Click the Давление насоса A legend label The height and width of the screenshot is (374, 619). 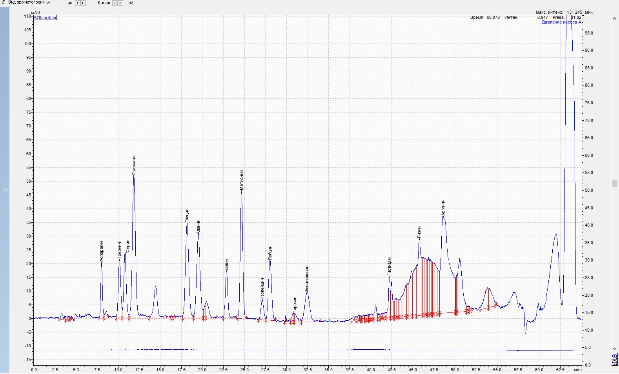click(x=561, y=22)
